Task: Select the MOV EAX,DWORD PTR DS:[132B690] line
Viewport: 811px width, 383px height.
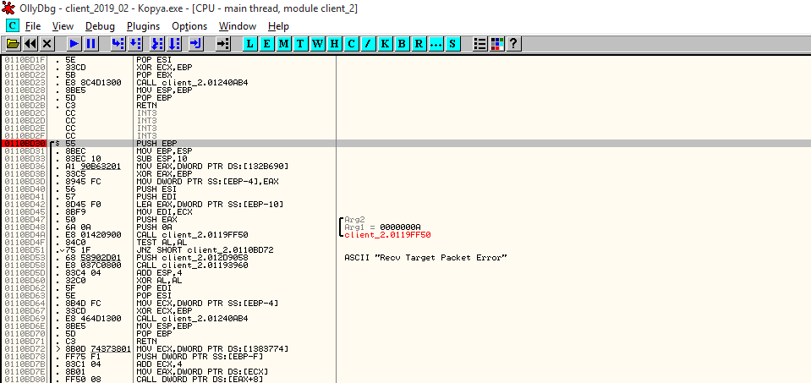Action: click(x=212, y=166)
